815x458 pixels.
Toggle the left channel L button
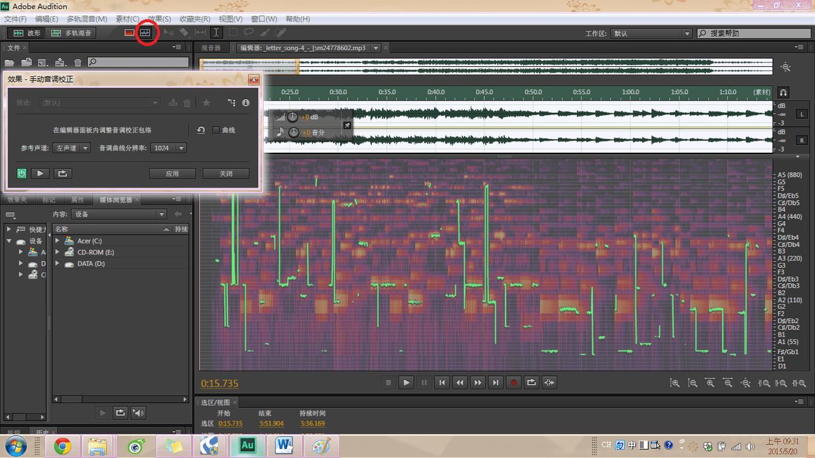pyautogui.click(x=802, y=114)
